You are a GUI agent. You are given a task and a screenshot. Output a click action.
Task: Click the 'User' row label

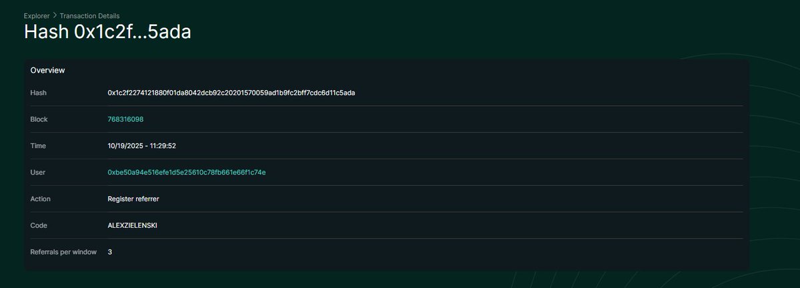point(38,173)
